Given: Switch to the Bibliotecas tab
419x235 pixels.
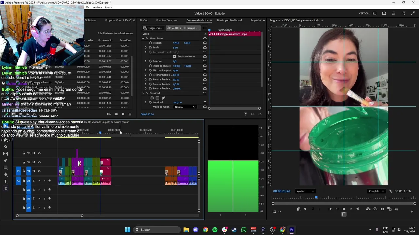Looking at the screenshot, I should pos(91,20).
